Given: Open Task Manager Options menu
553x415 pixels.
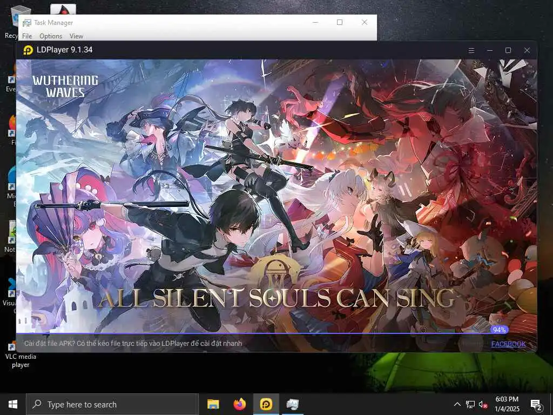Looking at the screenshot, I should pyautogui.click(x=51, y=36).
